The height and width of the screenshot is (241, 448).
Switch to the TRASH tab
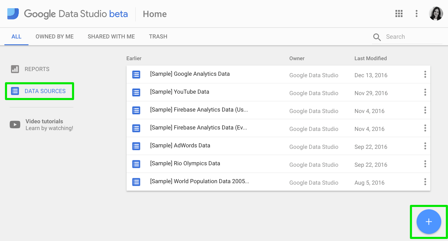[x=158, y=37]
